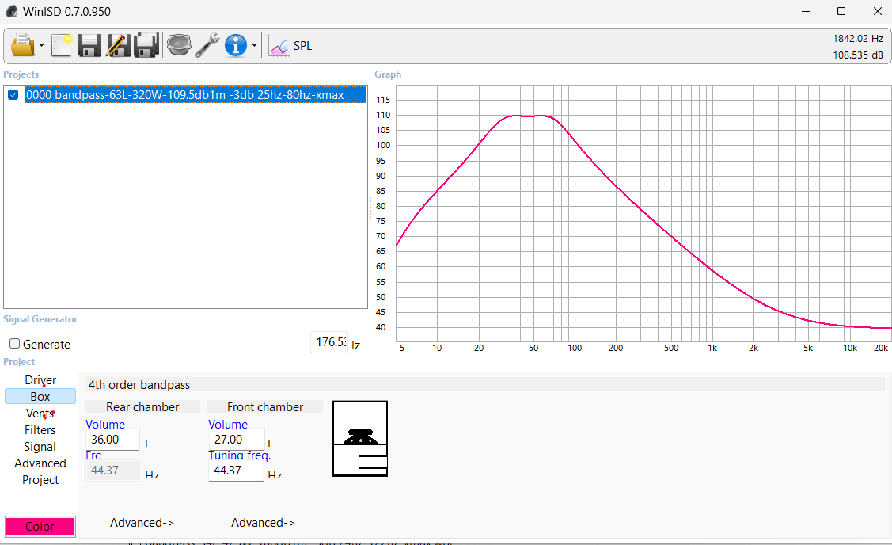Save all projects with stacked floppy icon
This screenshot has width=892, height=545.
pos(146,46)
